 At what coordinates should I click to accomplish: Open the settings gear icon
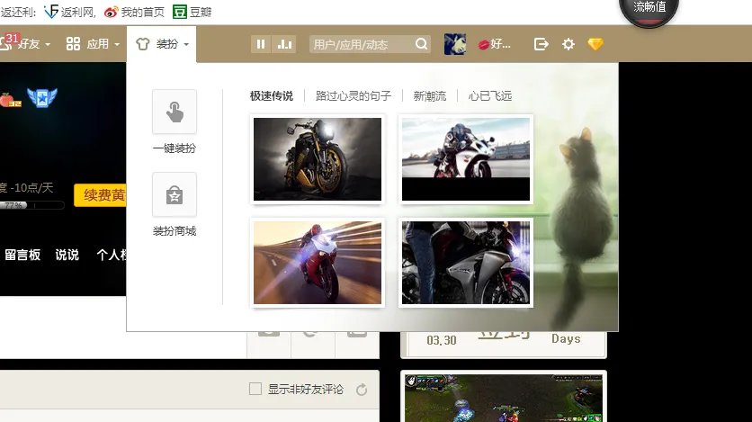click(x=568, y=44)
